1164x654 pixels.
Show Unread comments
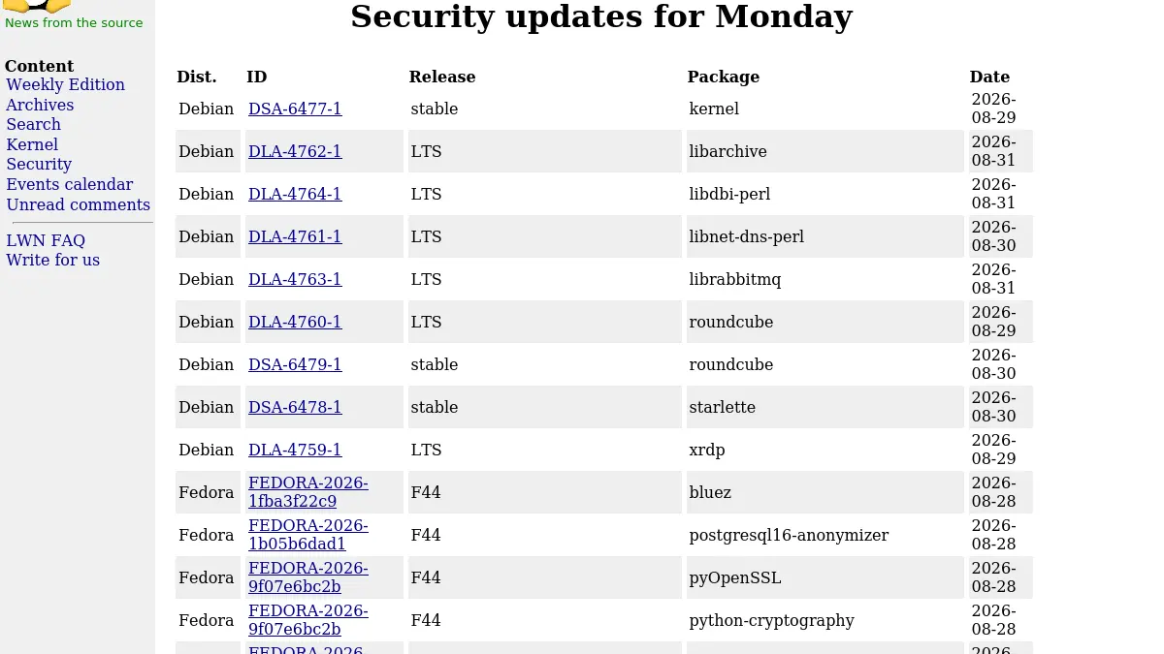tap(79, 204)
